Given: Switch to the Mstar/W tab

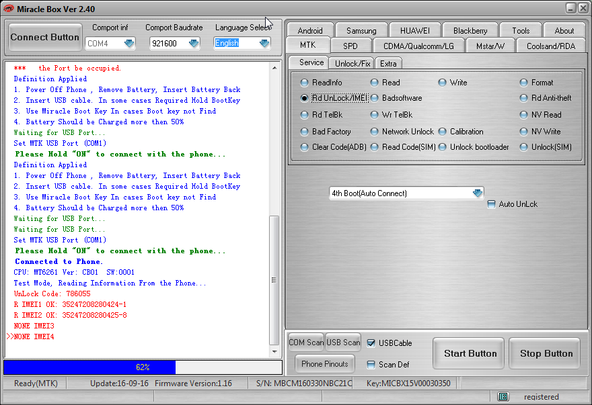Looking at the screenshot, I should click(490, 46).
